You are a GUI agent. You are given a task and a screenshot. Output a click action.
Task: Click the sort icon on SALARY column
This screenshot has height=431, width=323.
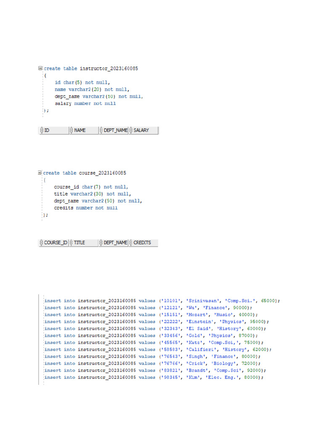coord(131,130)
